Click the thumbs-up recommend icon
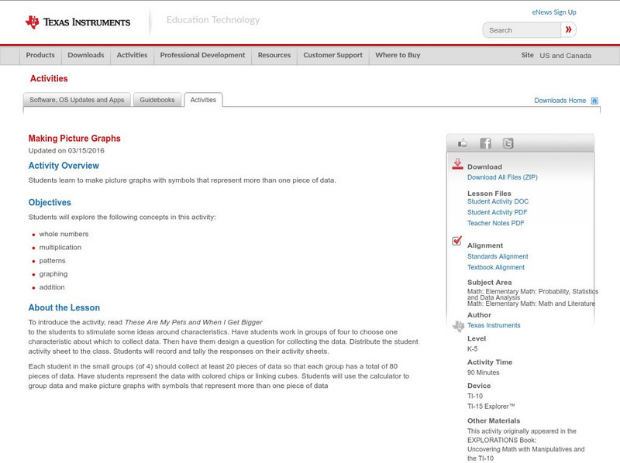 coord(461,142)
